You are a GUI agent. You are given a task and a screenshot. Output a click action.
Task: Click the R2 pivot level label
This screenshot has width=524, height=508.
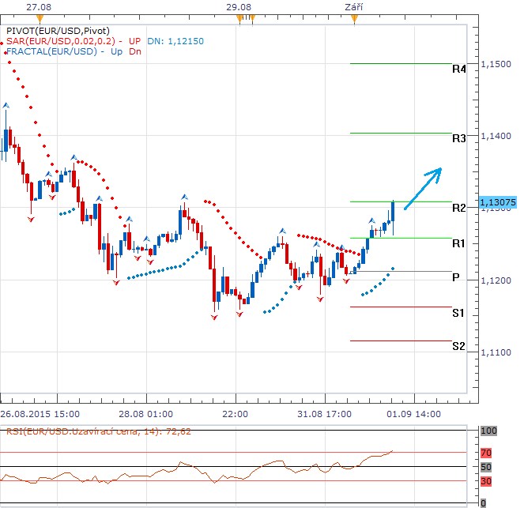point(458,208)
